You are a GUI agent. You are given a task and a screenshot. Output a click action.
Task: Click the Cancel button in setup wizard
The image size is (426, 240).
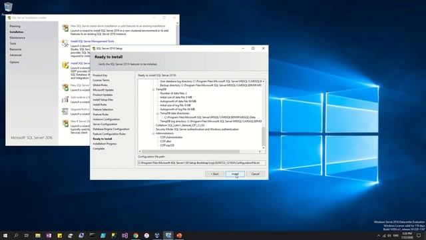click(256, 174)
